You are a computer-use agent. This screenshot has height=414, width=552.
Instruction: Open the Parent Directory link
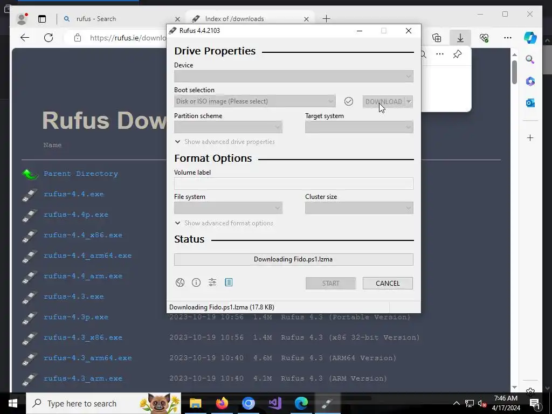[81, 174]
